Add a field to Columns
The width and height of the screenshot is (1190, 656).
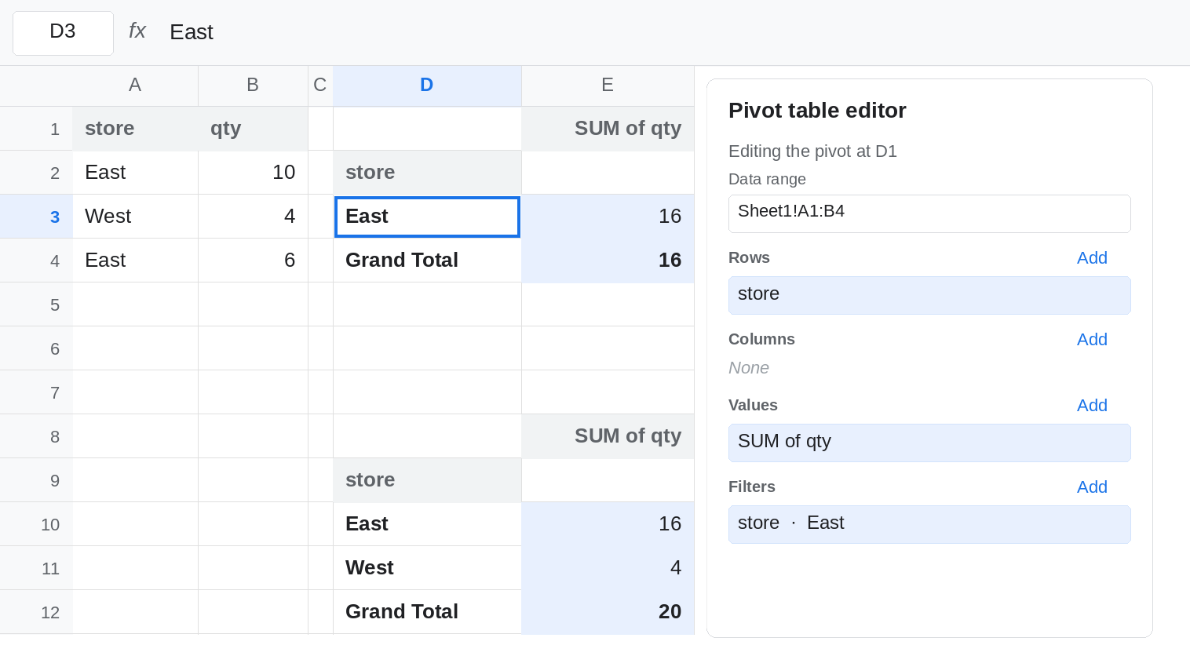coord(1092,340)
